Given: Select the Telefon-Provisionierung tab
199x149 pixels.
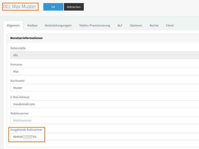Looking at the screenshot, I should tap(94, 25).
